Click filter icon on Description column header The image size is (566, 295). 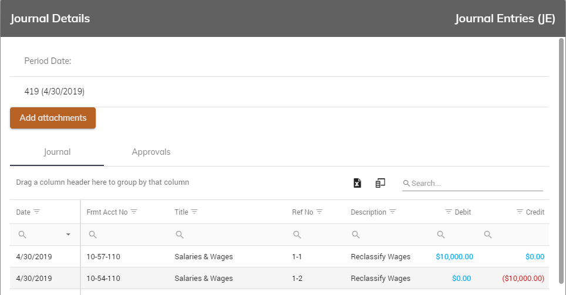pyautogui.click(x=393, y=212)
